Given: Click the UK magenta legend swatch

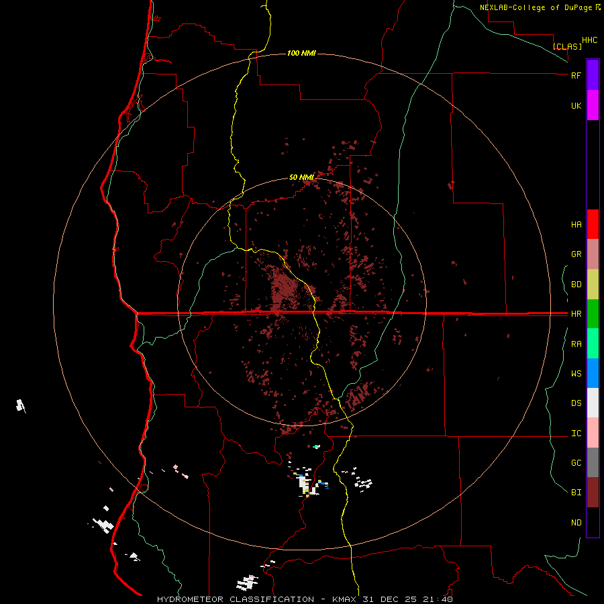Looking at the screenshot, I should (593, 105).
